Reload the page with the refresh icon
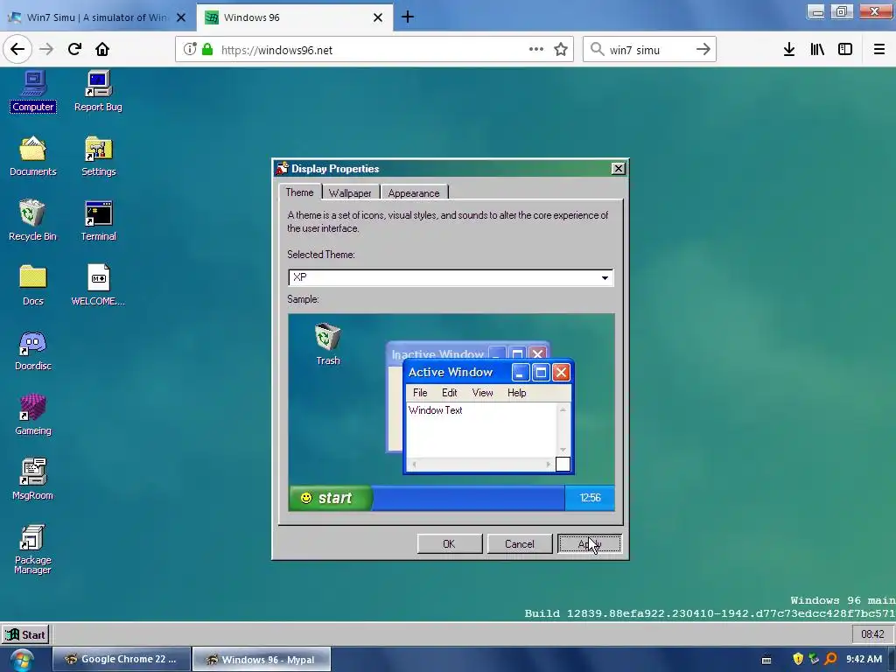The image size is (896, 672). [74, 49]
